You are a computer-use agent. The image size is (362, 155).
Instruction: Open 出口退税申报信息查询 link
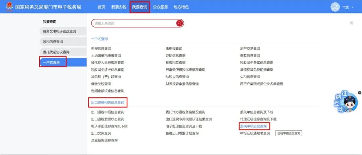pyautogui.click(x=108, y=112)
